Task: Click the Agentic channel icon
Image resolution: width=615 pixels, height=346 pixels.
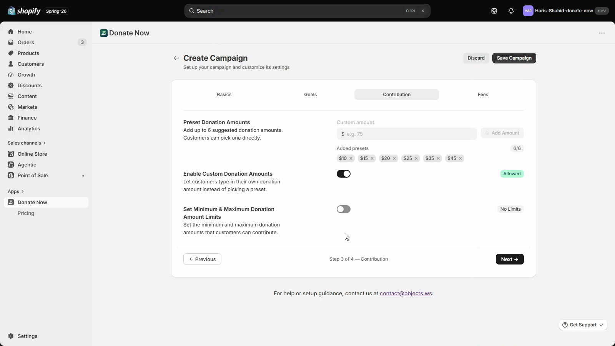Action: point(11,165)
